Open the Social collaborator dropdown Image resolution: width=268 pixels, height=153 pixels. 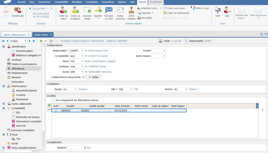tap(82, 72)
